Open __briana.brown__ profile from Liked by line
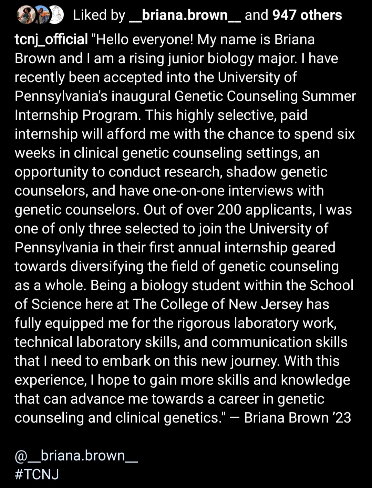This screenshot has height=488, width=372. (185, 15)
